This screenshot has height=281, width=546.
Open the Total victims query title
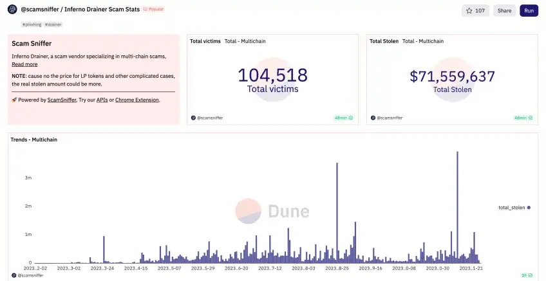pos(205,41)
